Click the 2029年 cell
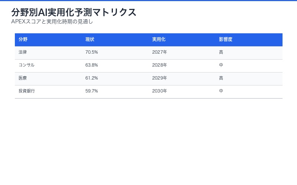The image size is (297, 185). click(160, 78)
